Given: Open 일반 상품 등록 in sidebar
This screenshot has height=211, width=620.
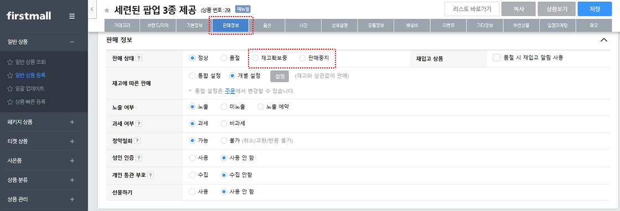Looking at the screenshot, I should click(30, 75).
